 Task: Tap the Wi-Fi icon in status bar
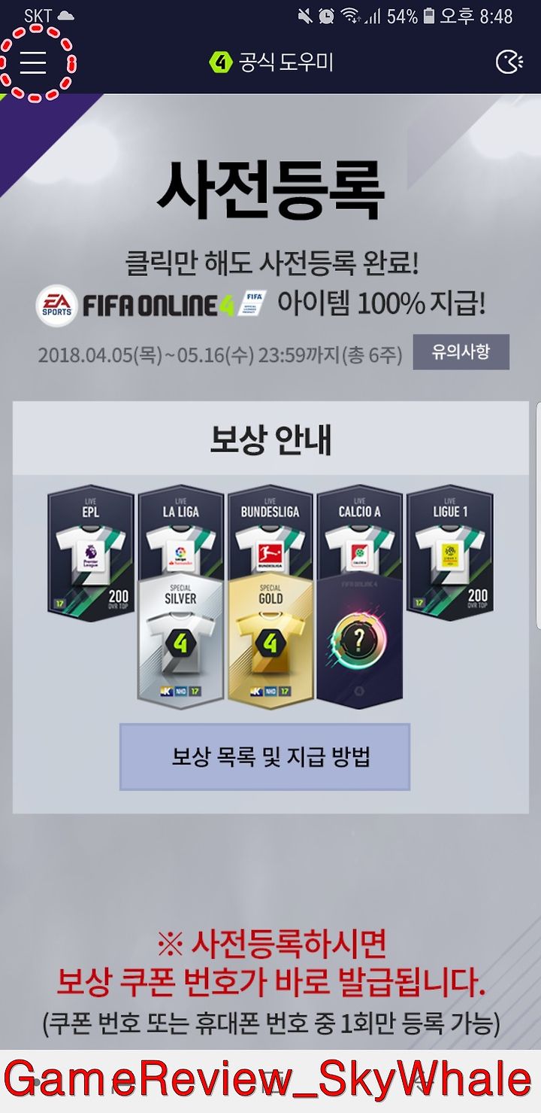tap(349, 16)
